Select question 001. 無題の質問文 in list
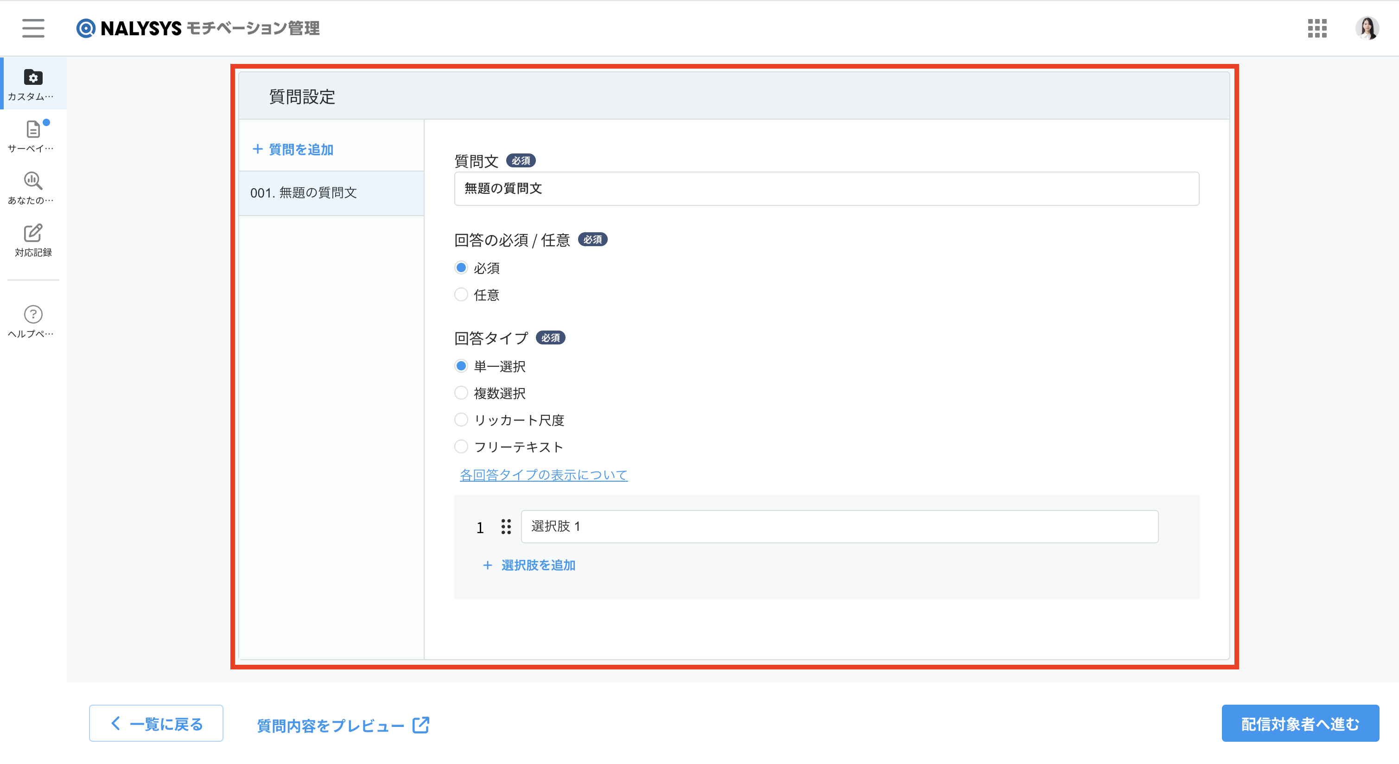The height and width of the screenshot is (764, 1399). (331, 193)
